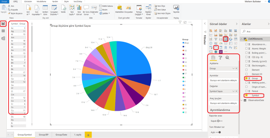
Task: Check the Period field checkbox
Action: (x=246, y=91)
